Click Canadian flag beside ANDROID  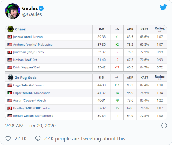pos(10,108)
